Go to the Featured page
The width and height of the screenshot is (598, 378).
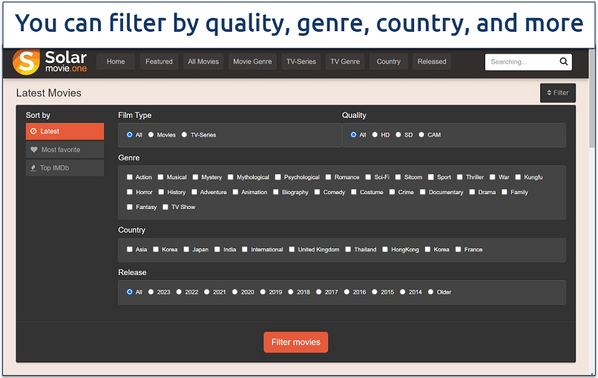159,62
